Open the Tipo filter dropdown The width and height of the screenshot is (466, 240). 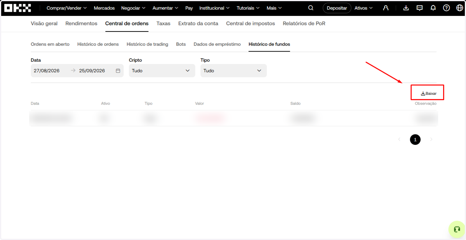coord(233,71)
